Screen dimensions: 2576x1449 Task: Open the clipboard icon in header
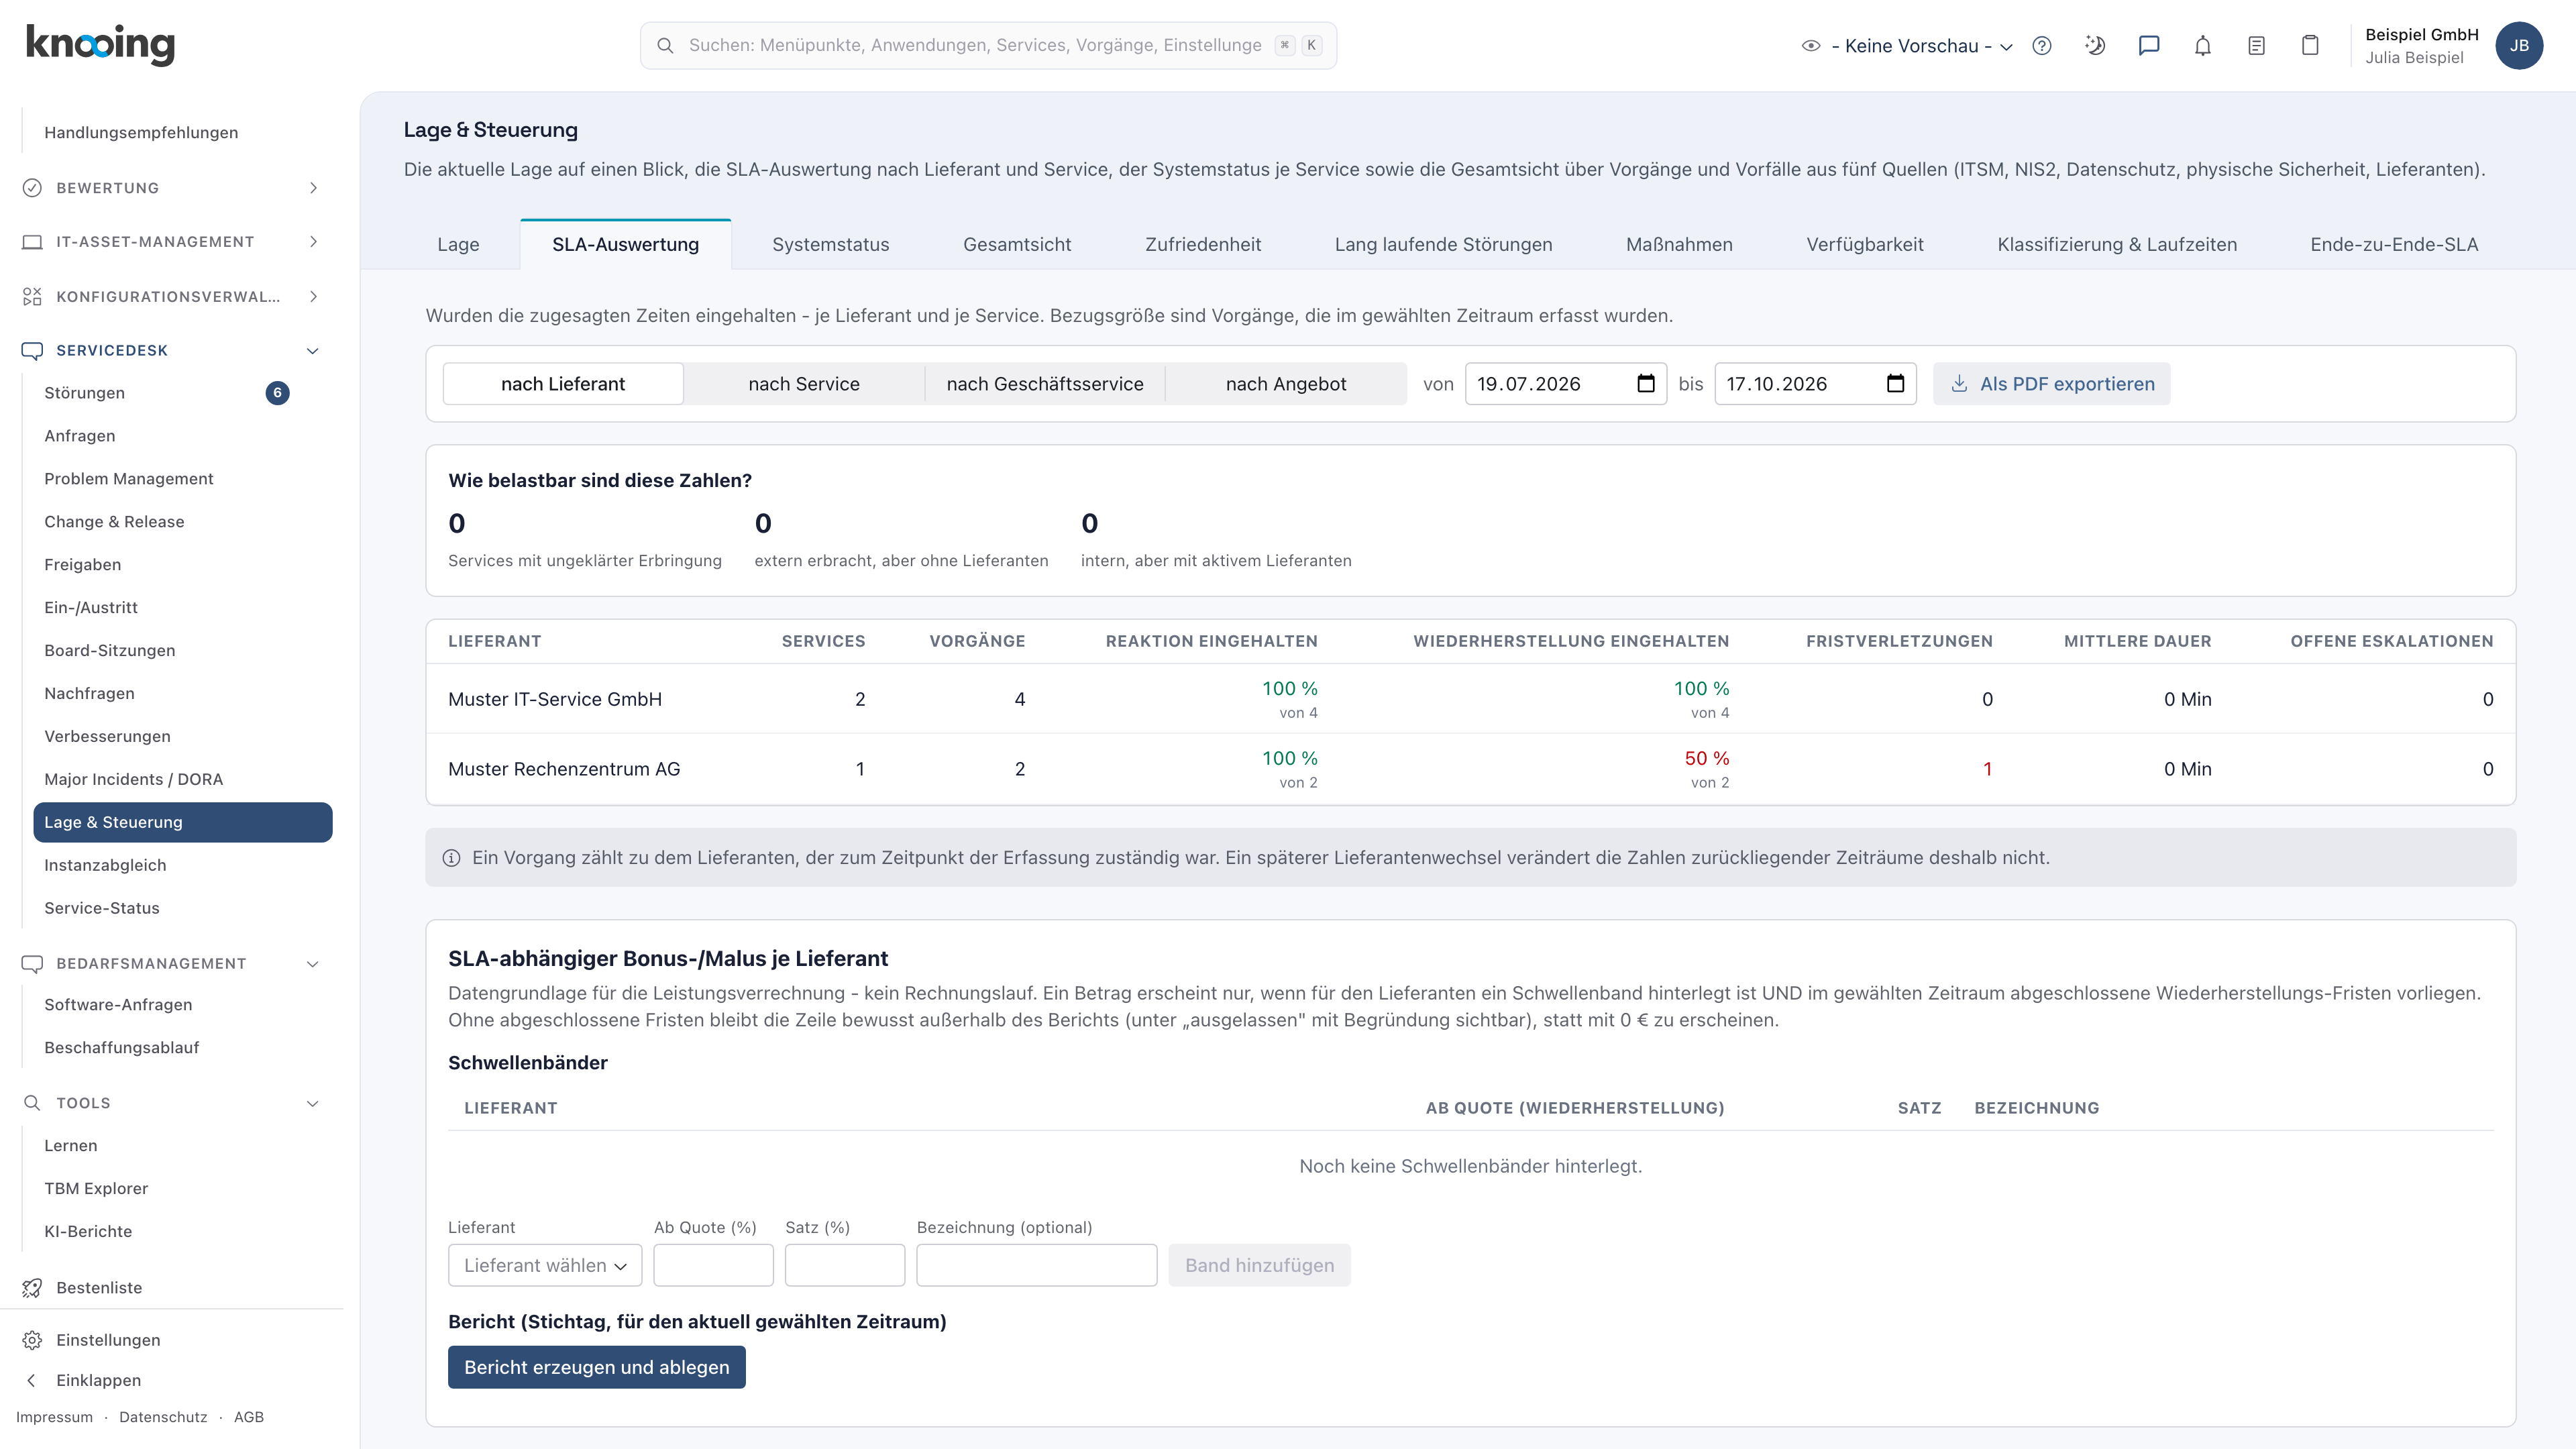2310,46
